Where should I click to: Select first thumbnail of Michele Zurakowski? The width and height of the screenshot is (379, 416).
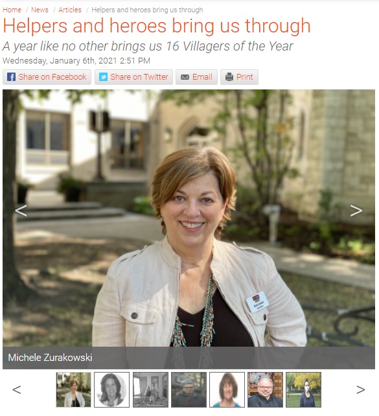point(73,389)
